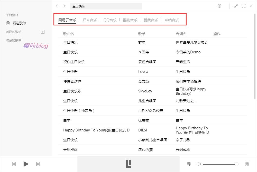
Task: Click album 我们在中场相遇
Action: [x=188, y=81]
